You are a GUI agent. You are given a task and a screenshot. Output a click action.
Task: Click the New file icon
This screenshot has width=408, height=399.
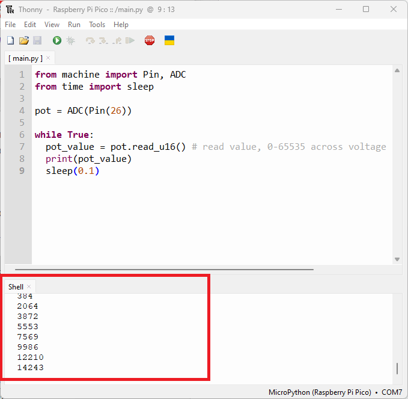10,40
